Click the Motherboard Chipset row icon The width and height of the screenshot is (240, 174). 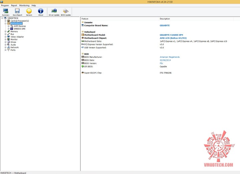point(83,38)
